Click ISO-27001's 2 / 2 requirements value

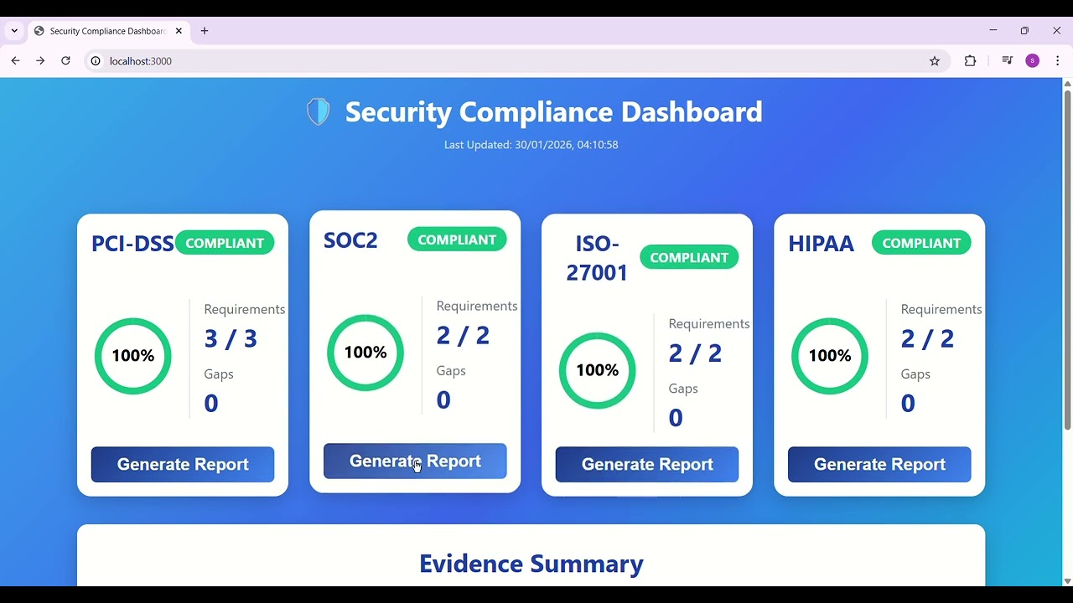click(x=695, y=353)
